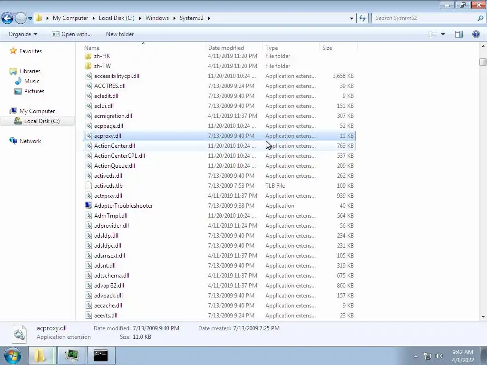Show hidden tray icons arrow
Screen dimensions: 487x365
tap(416, 356)
